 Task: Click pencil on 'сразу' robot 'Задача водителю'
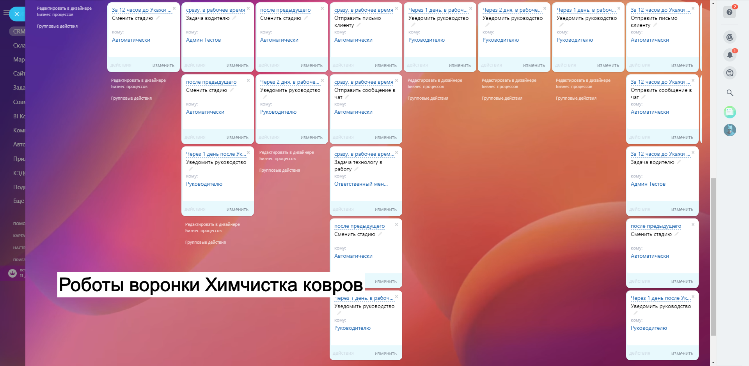coord(234,18)
